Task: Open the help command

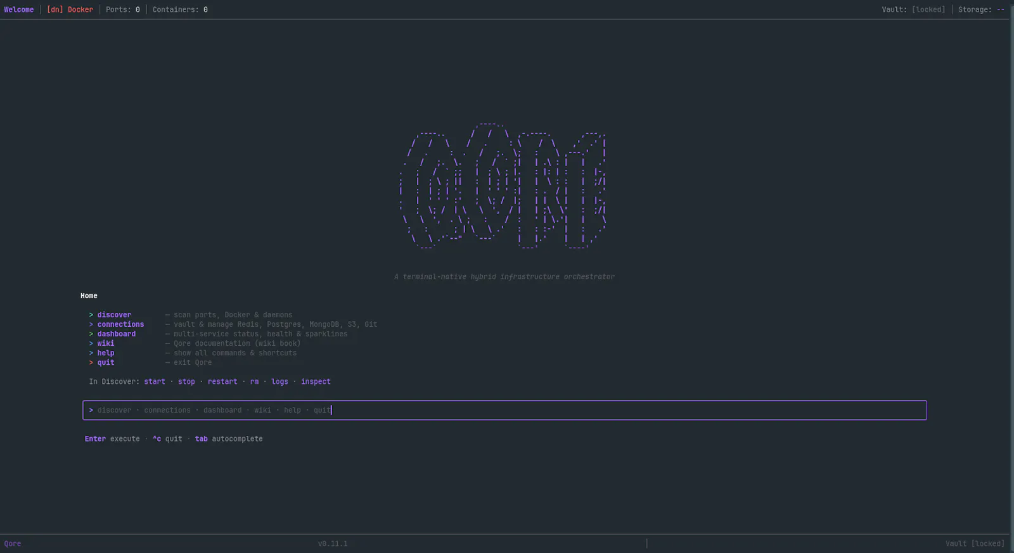Action: (106, 353)
